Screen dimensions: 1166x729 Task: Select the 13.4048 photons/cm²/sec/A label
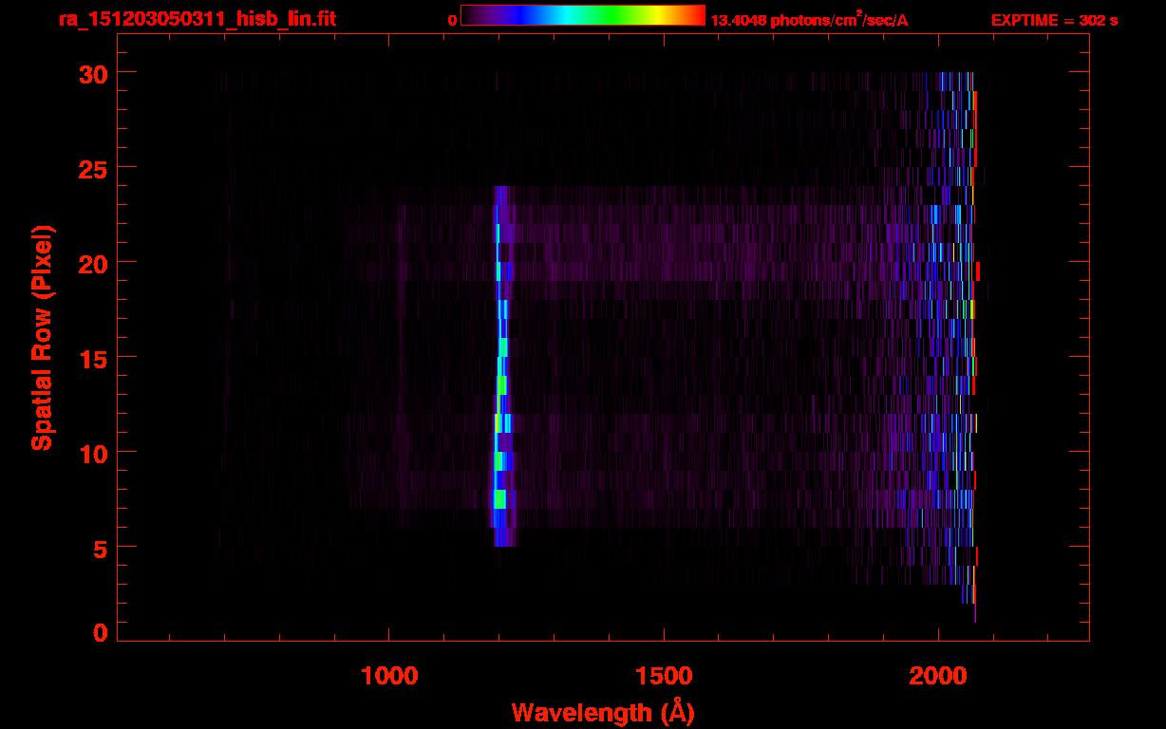[809, 19]
